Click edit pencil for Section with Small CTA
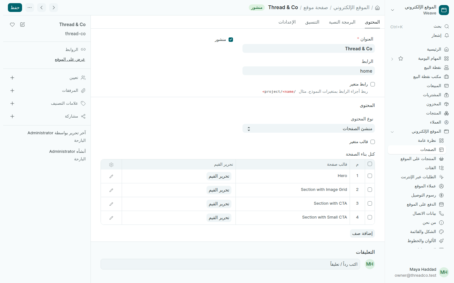The width and height of the screenshot is (454, 283). coord(111,218)
